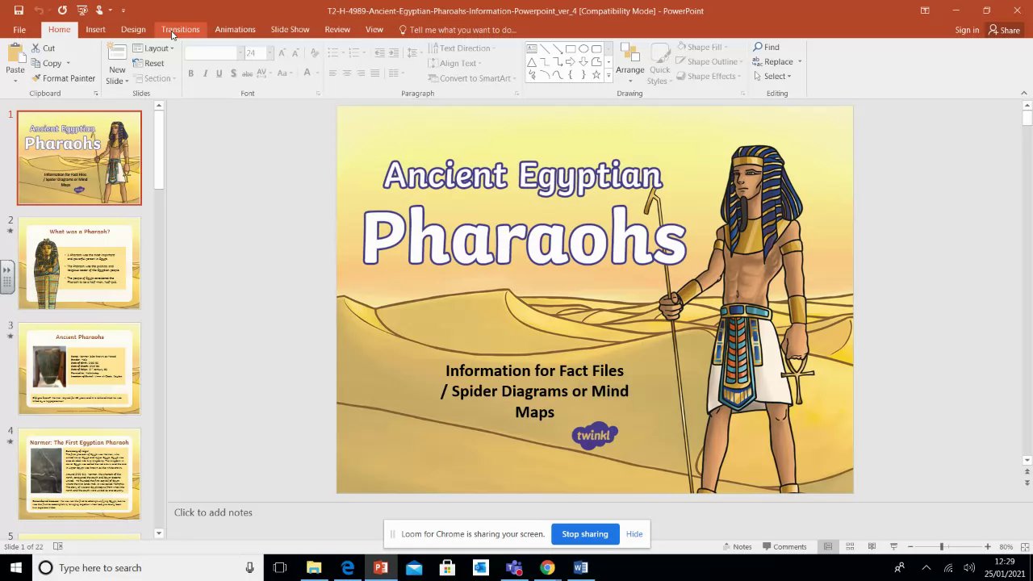Open the Paste options arrow
The height and width of the screenshot is (581, 1033).
coord(15,80)
